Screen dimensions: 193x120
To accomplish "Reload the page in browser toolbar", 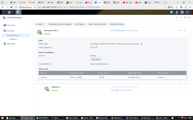I will pos(16,7).
